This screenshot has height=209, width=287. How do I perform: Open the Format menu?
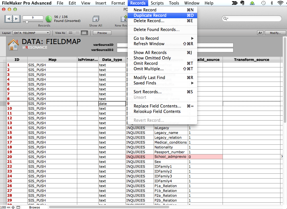(x=118, y=3)
